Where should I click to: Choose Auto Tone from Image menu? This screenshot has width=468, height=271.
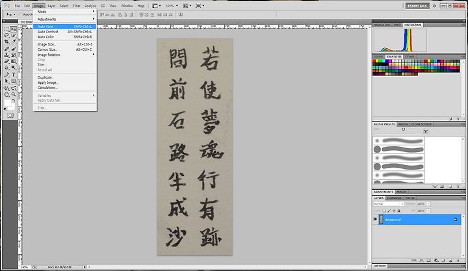tap(65, 27)
